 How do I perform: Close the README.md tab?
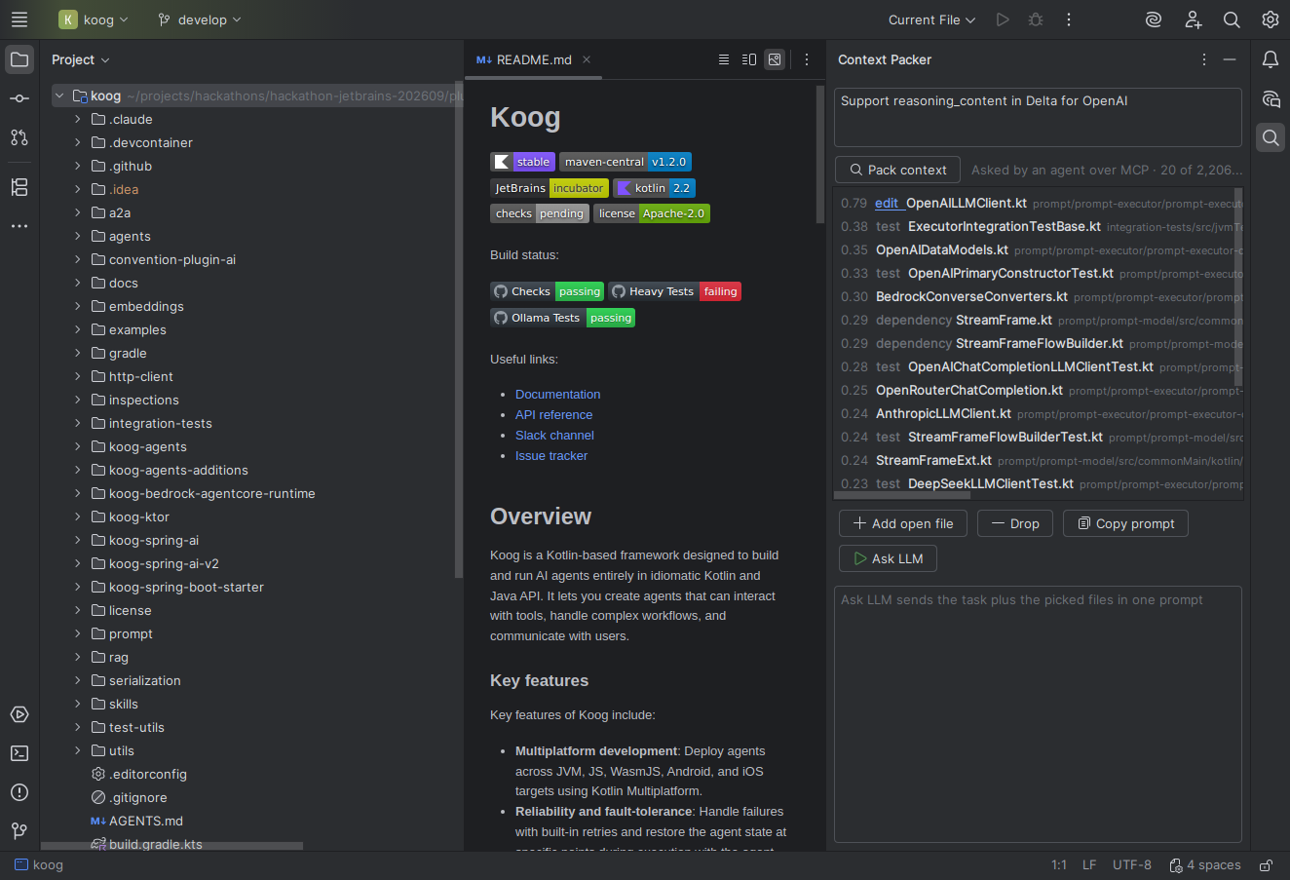587,59
